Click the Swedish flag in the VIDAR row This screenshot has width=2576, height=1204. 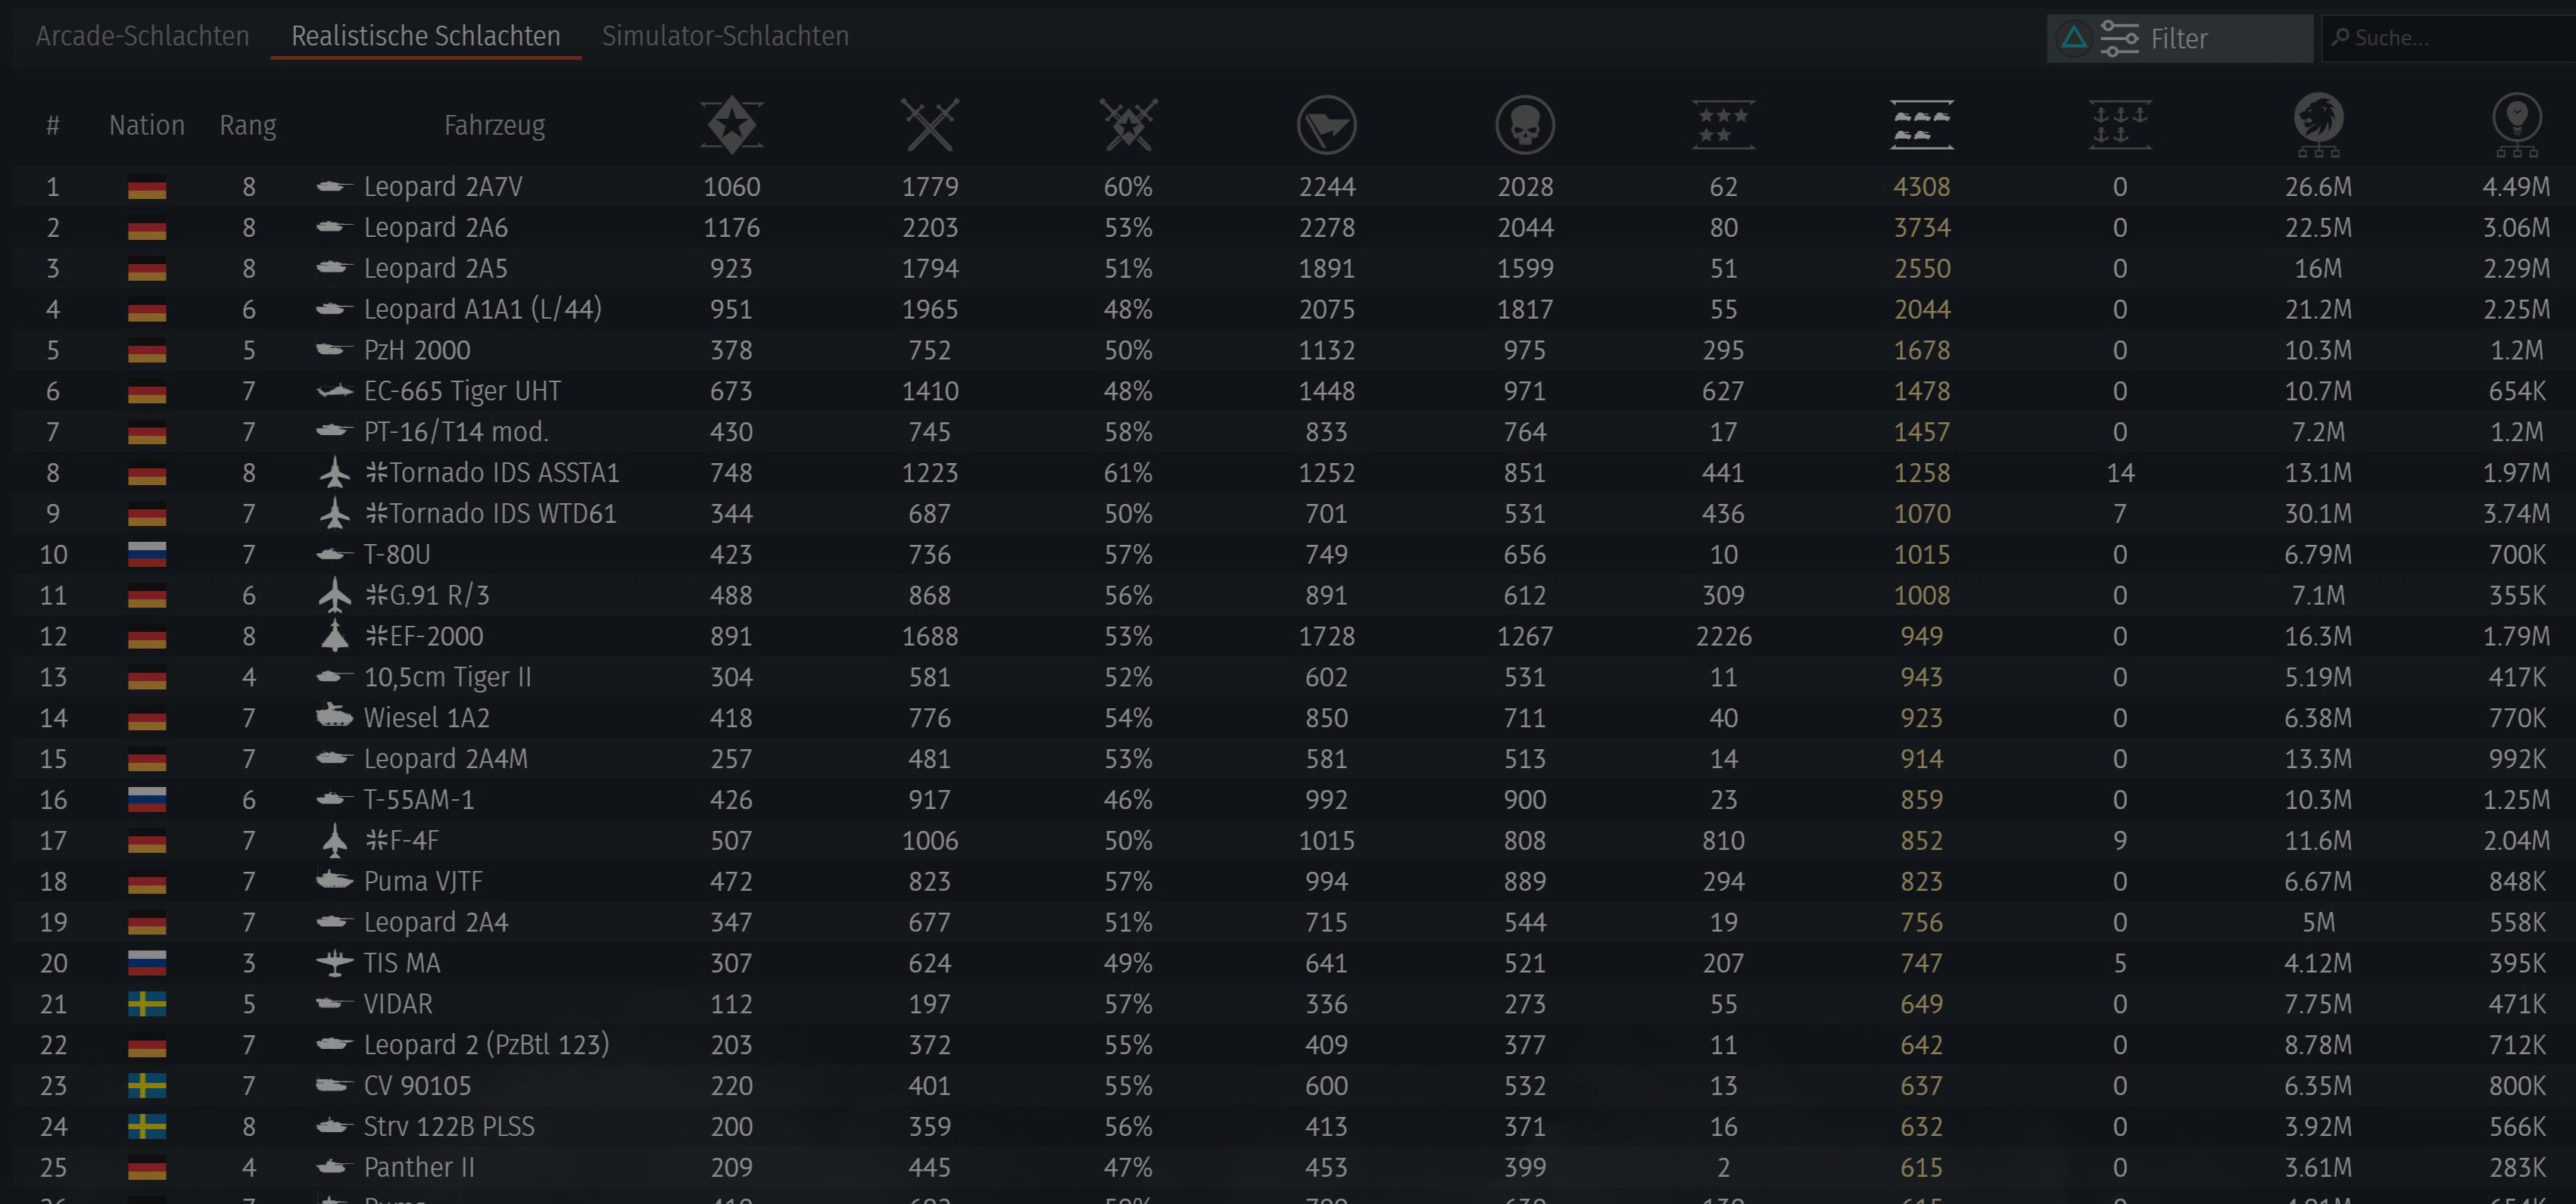coord(147,1004)
